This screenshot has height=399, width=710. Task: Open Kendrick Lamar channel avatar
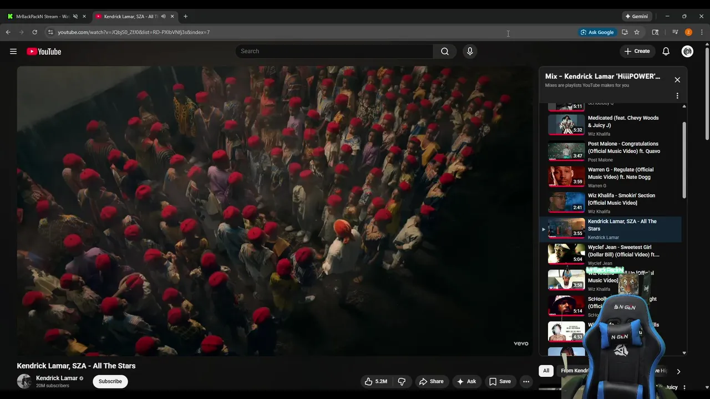point(24,381)
